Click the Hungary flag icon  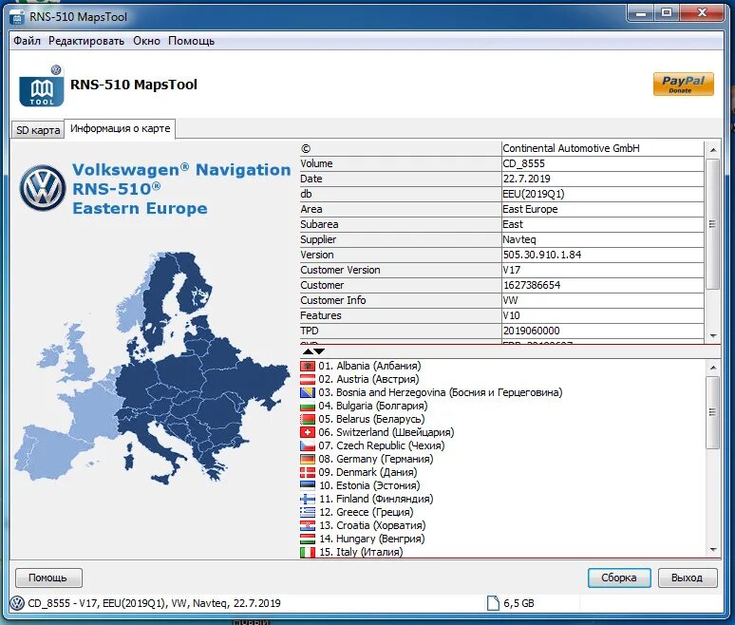(x=308, y=539)
